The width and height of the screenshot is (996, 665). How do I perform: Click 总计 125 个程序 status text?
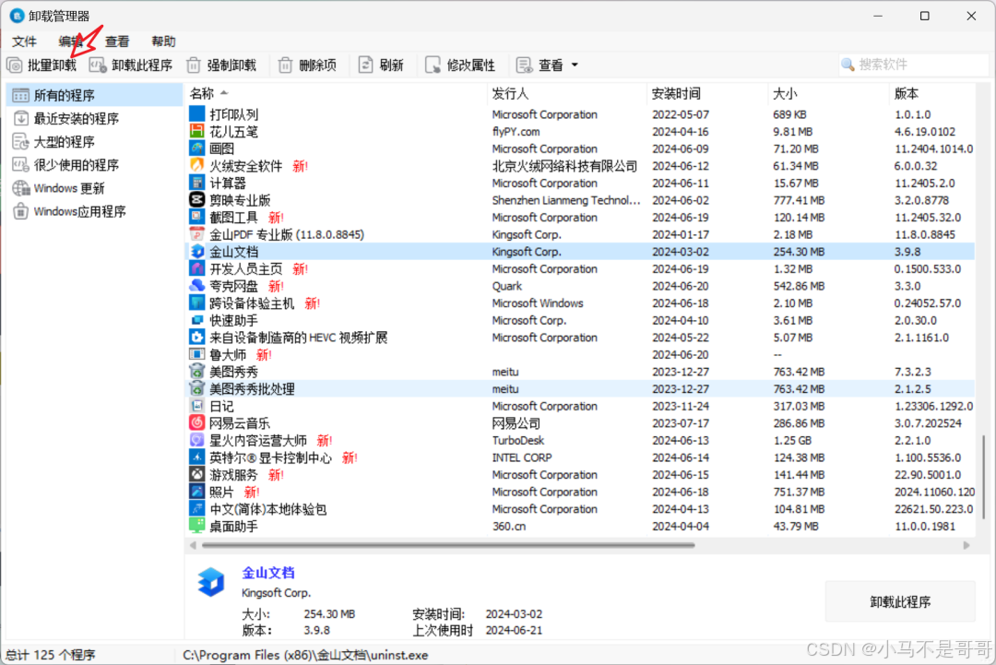[x=51, y=655]
